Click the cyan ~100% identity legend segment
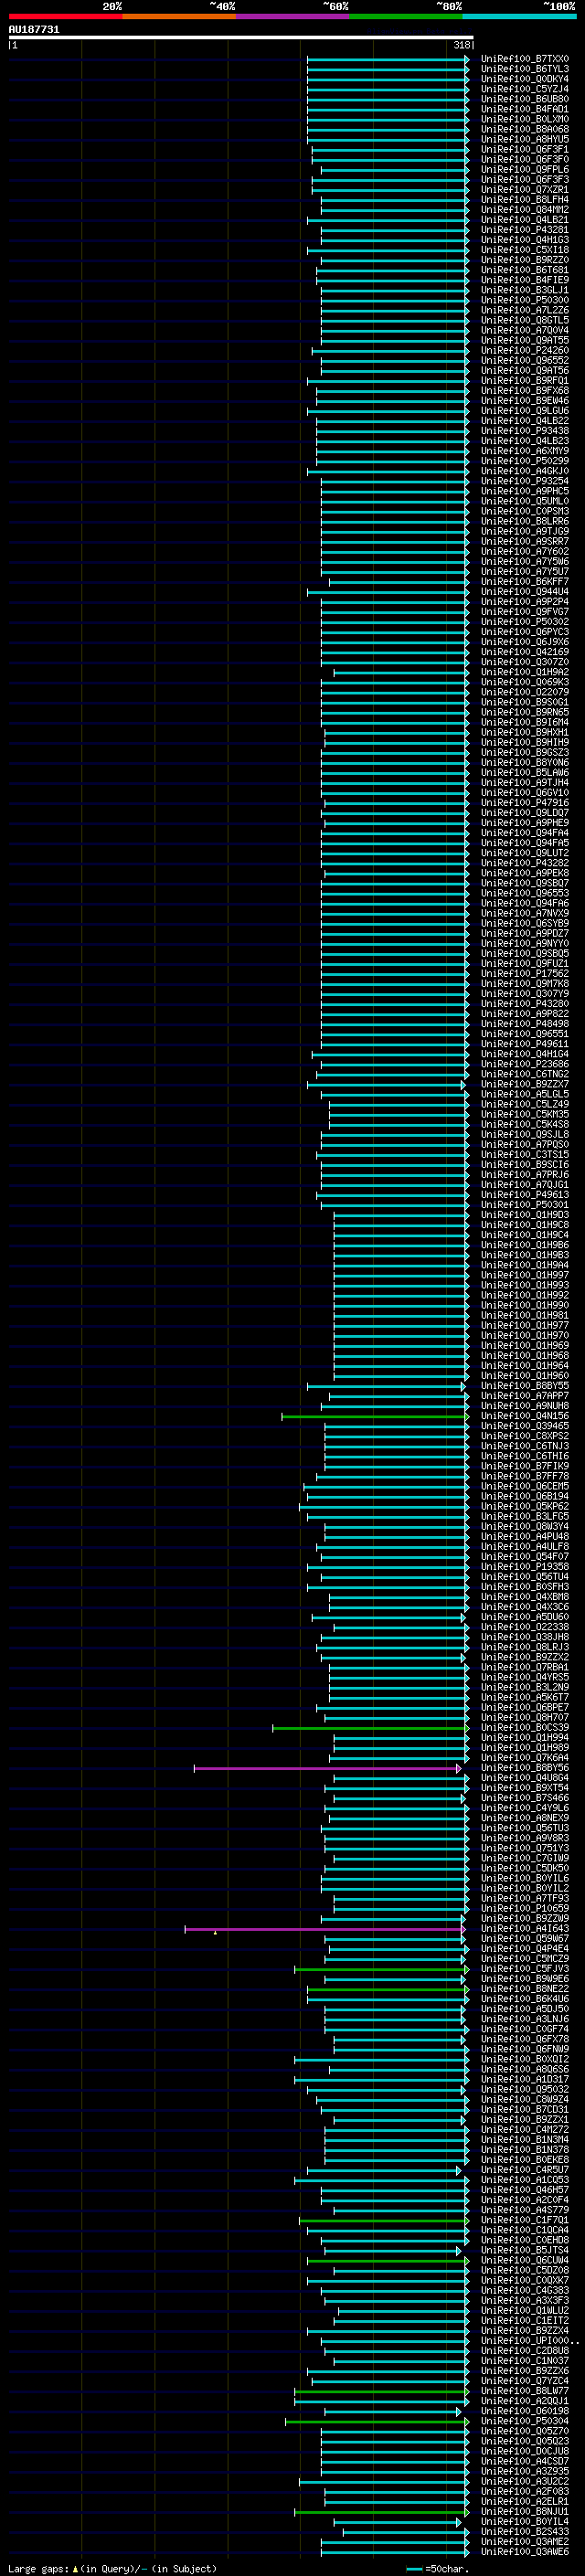585x2576 pixels. coord(519,17)
